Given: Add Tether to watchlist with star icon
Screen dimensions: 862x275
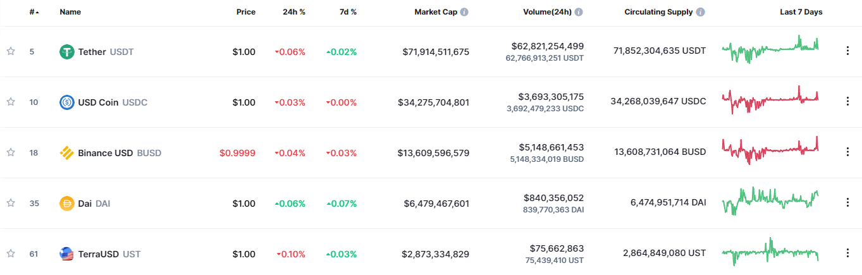Looking at the screenshot, I should pos(11,52).
